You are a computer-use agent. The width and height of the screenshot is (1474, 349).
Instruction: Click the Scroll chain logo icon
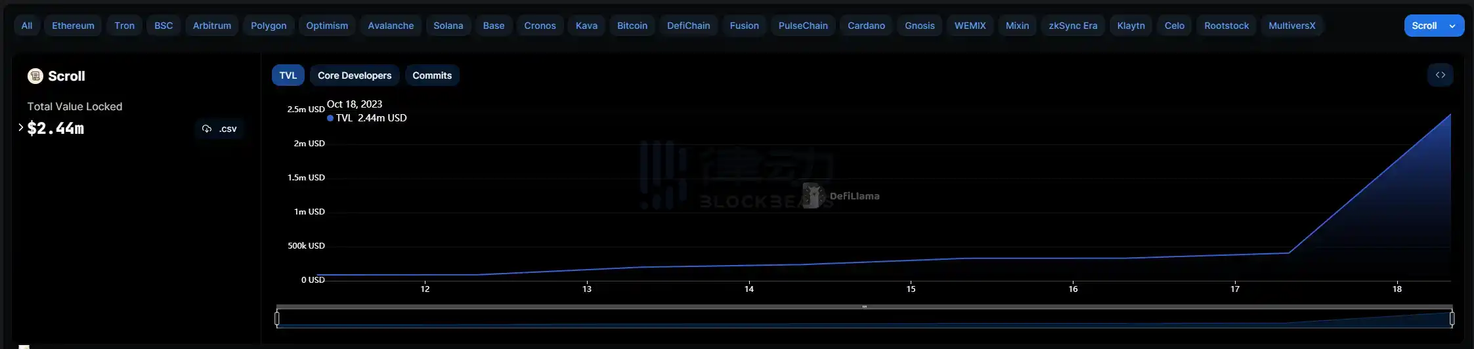(35, 76)
